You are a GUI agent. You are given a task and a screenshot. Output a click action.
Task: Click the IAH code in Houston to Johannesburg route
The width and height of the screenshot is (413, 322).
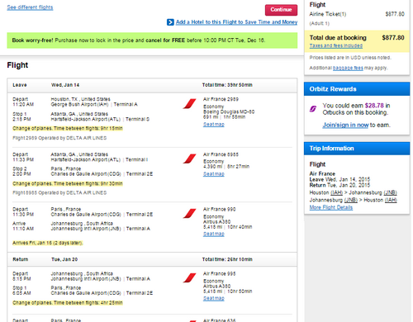tap(336, 192)
